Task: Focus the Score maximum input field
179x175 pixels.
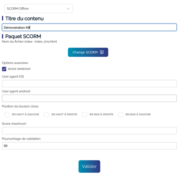Action: click(x=89, y=131)
